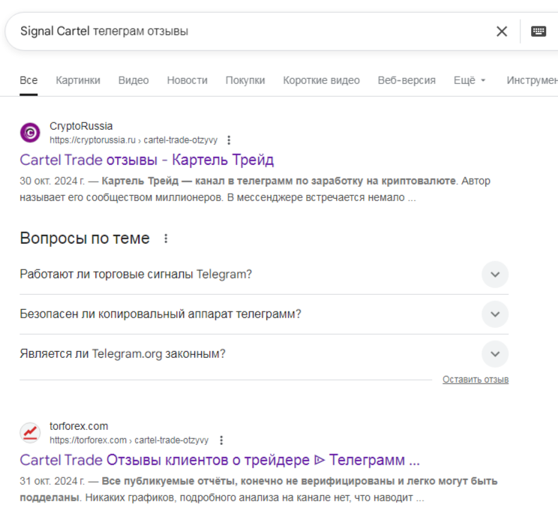Switch to the Картинки tab
This screenshot has height=517, width=558.
[x=78, y=80]
